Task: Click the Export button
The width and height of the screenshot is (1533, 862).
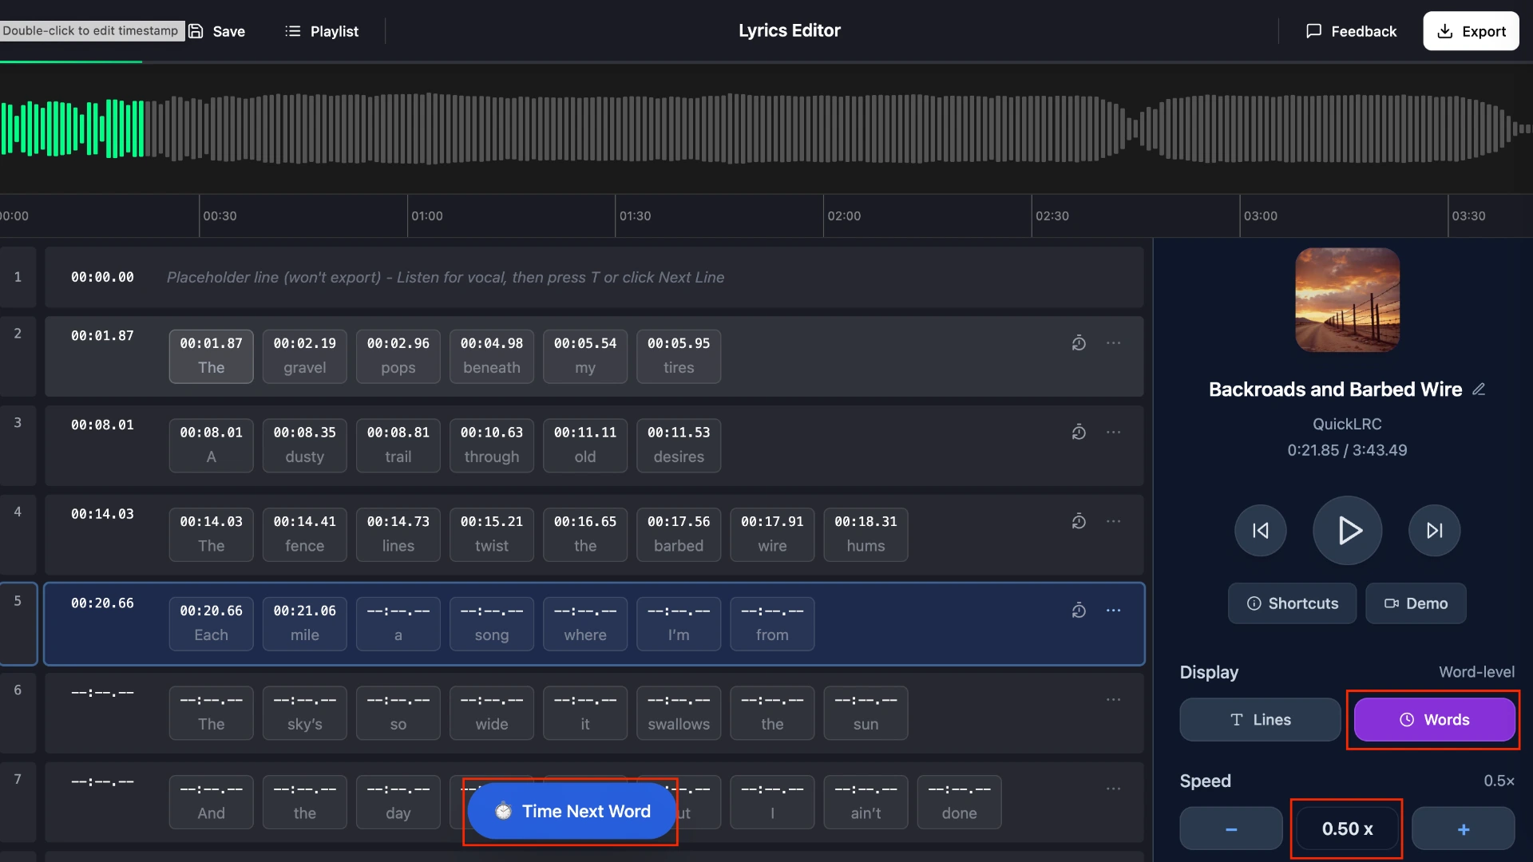Action: tap(1471, 31)
